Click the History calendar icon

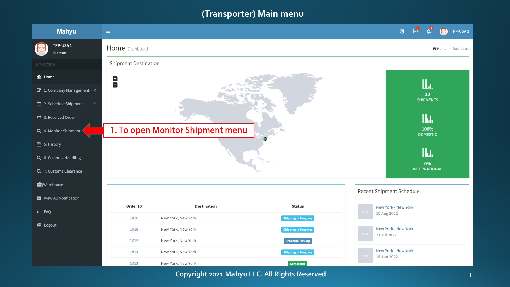pos(39,144)
